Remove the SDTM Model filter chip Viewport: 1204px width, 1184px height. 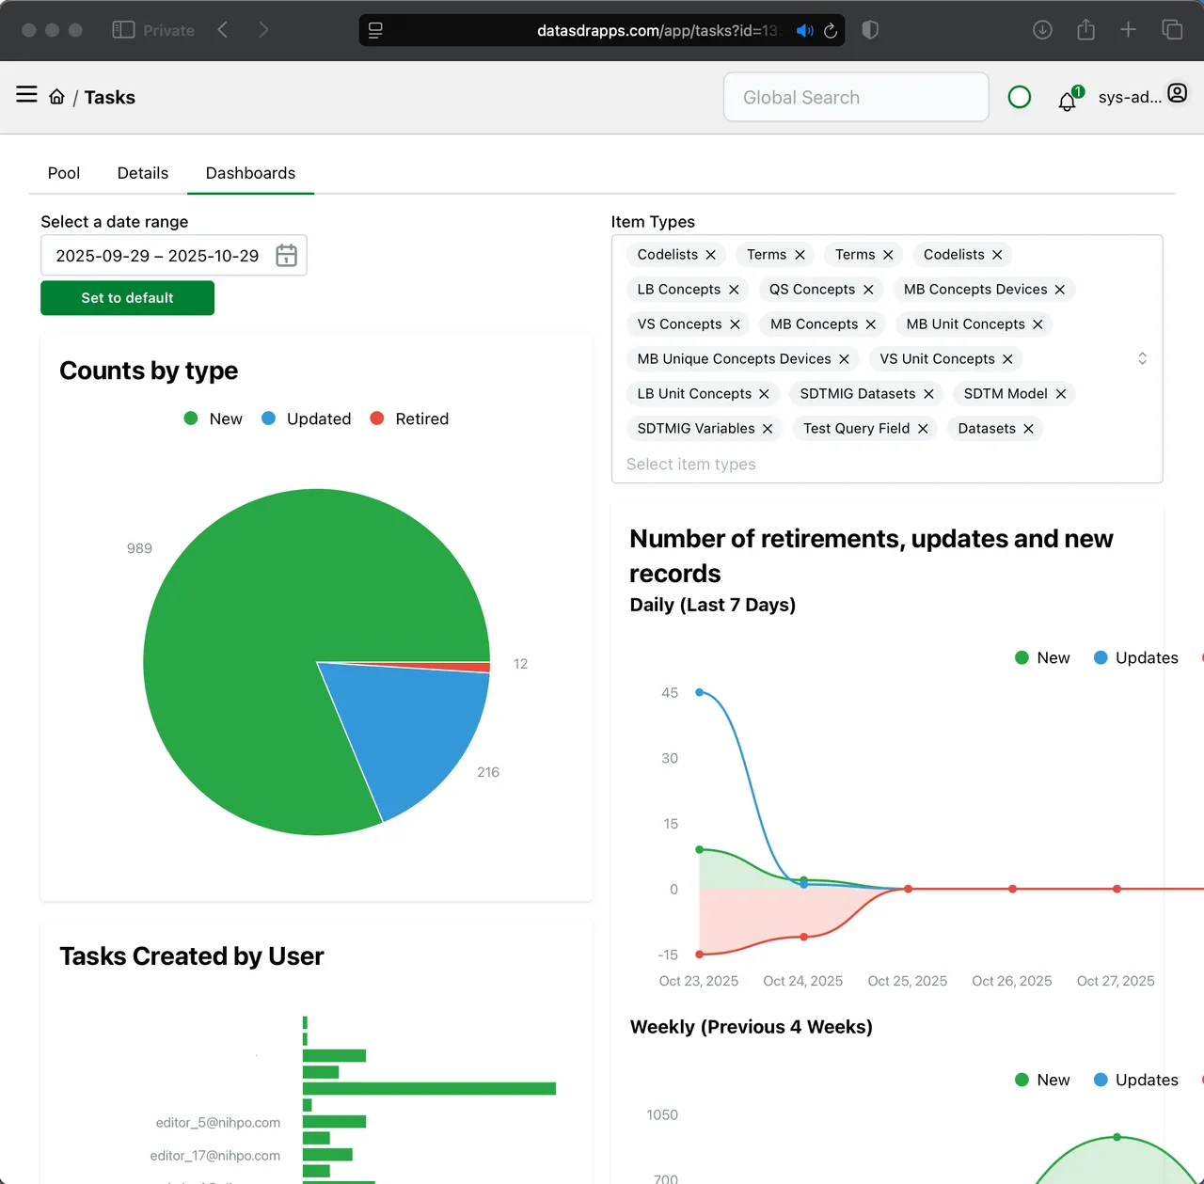(x=1060, y=393)
